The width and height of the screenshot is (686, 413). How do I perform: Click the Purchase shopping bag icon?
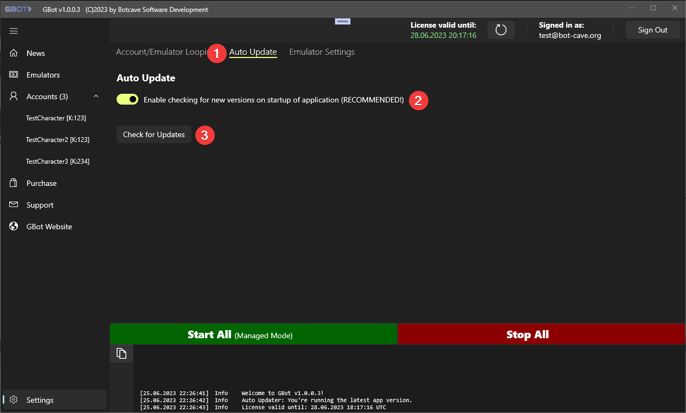coord(14,183)
